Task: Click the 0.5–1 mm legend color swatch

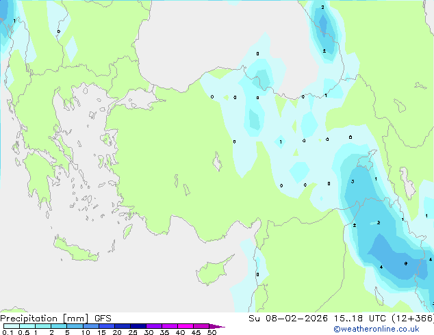Action: (x=27, y=326)
